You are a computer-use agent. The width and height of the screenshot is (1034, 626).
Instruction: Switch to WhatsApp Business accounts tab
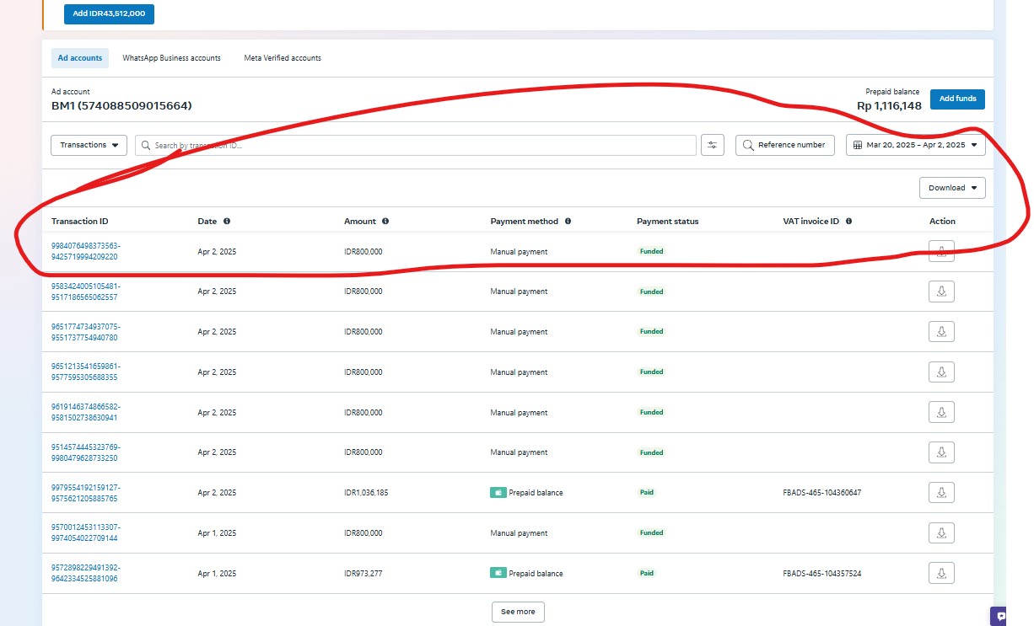point(171,58)
